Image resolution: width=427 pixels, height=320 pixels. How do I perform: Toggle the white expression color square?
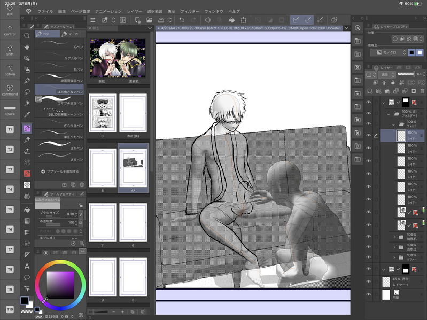tap(420, 52)
